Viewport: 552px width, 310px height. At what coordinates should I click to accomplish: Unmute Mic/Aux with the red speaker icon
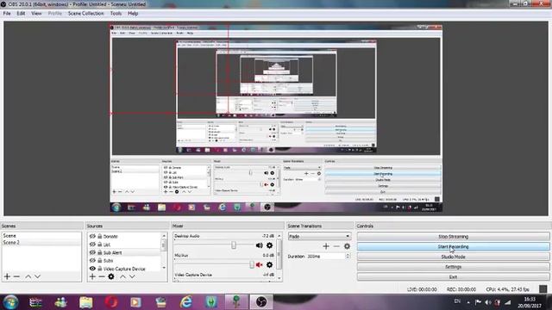[260, 264]
